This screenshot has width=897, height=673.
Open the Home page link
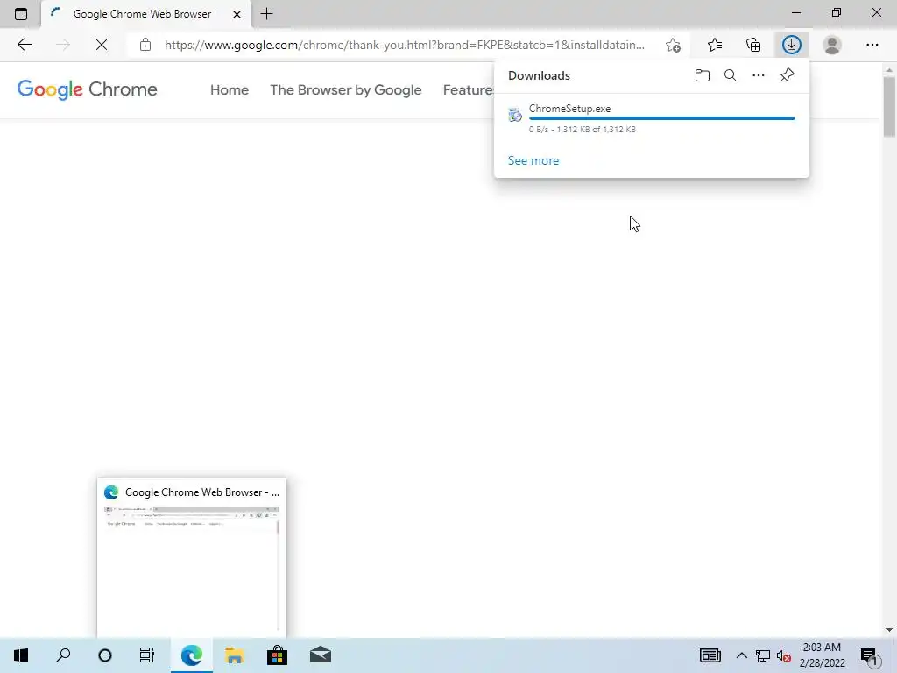pos(230,90)
